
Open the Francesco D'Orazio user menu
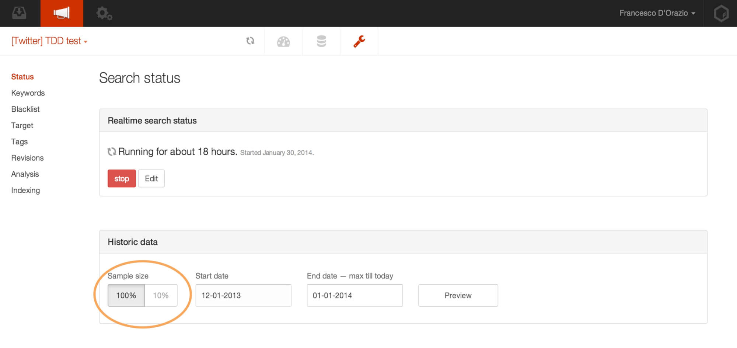coord(657,13)
